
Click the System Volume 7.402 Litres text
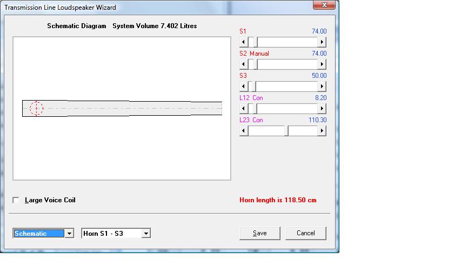coord(155,26)
